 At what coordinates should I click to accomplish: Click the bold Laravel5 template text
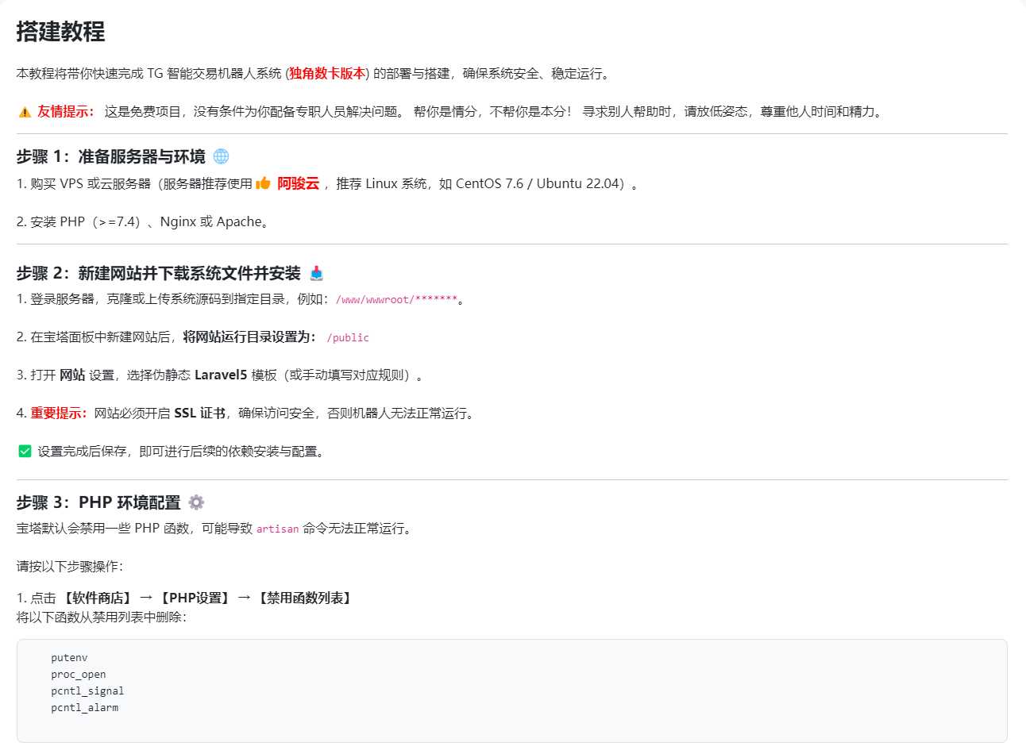[x=221, y=375]
